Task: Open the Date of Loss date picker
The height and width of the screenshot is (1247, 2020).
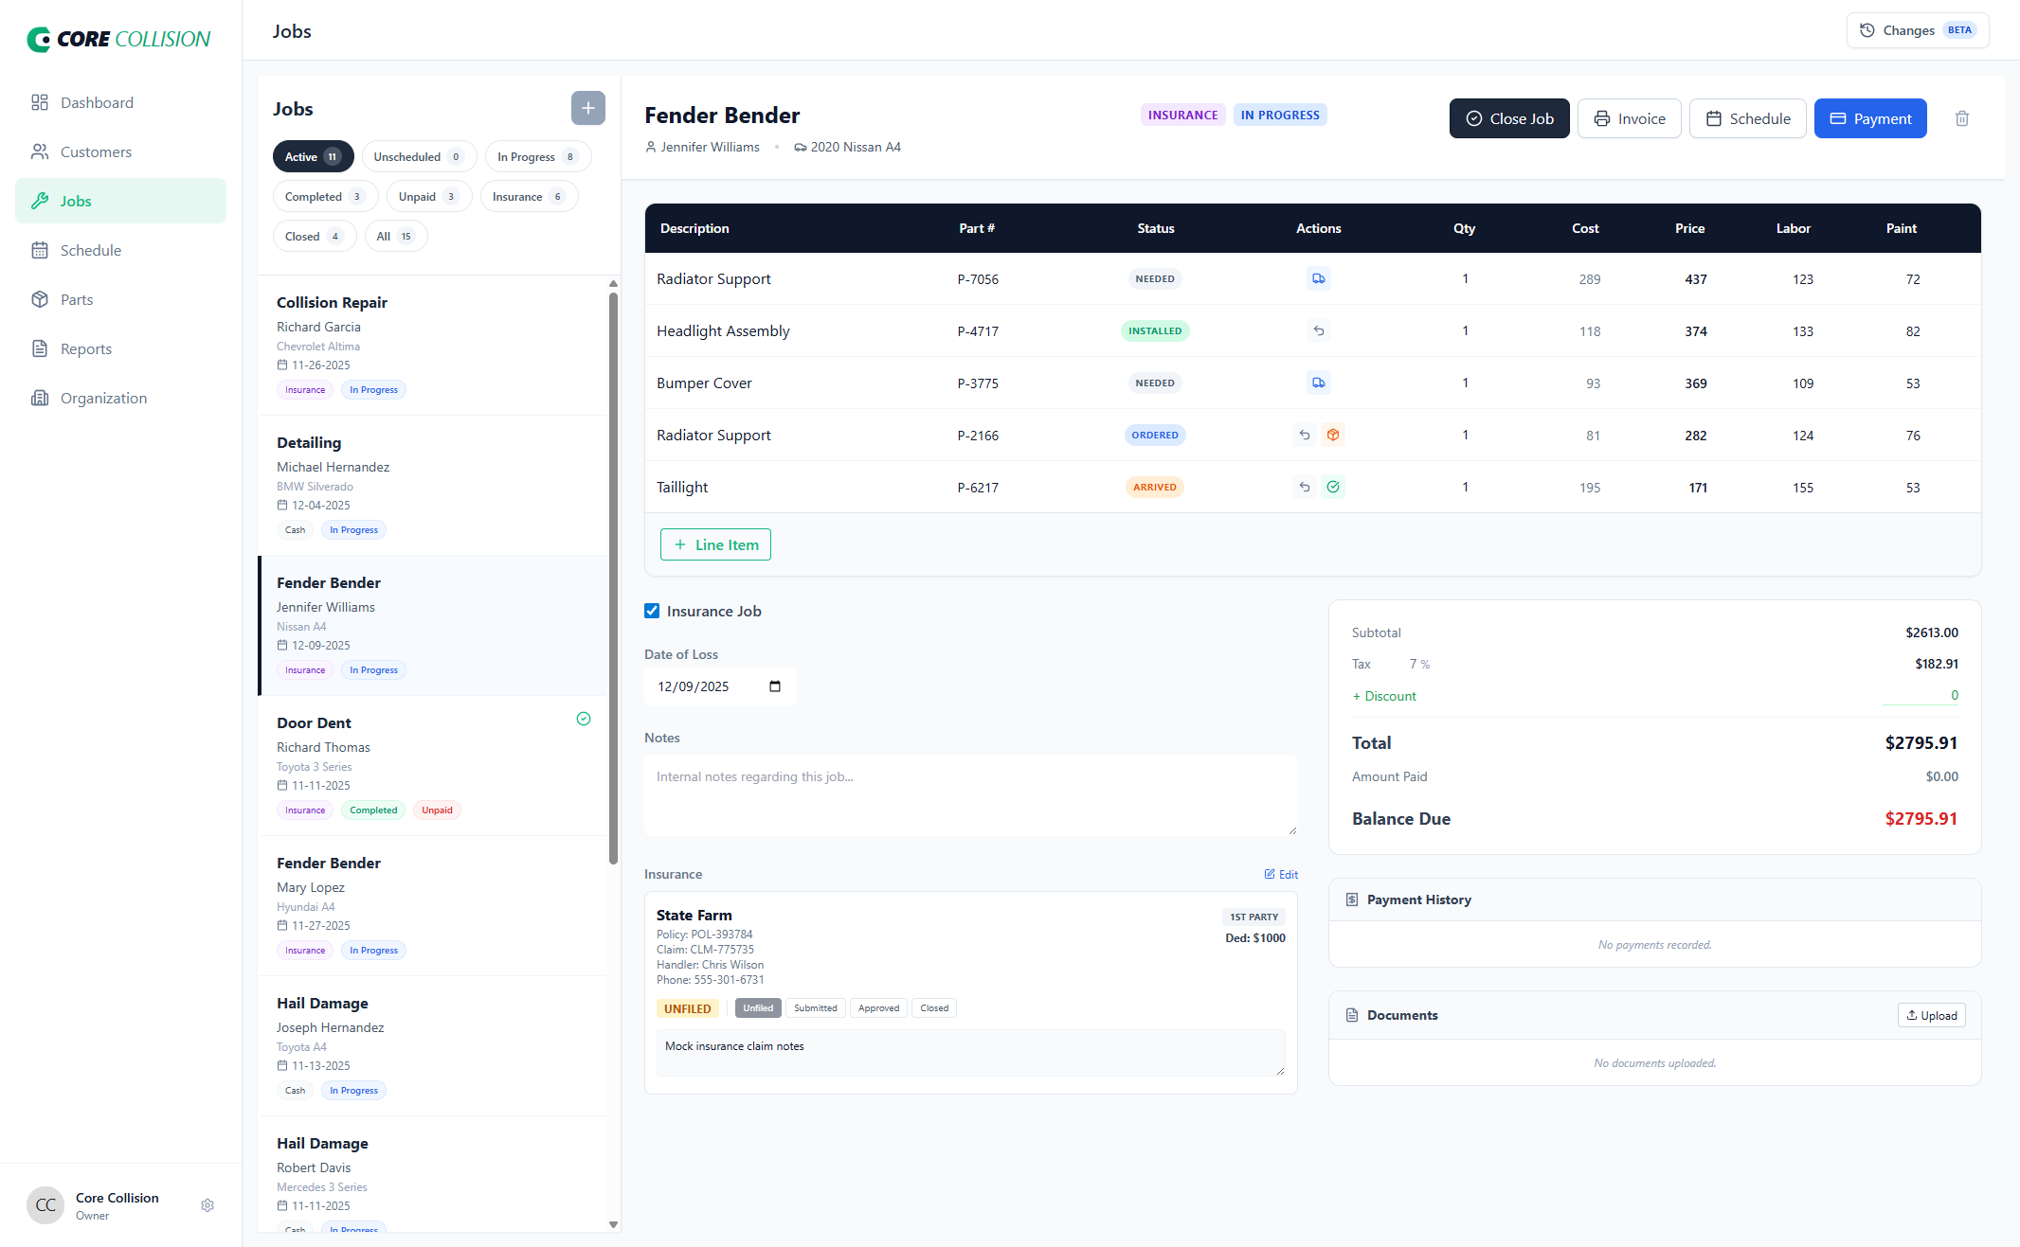Action: click(774, 686)
